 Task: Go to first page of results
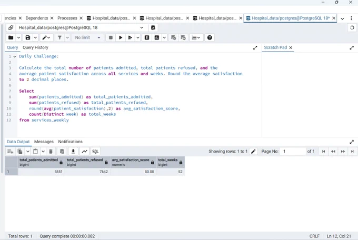[x=323, y=152]
